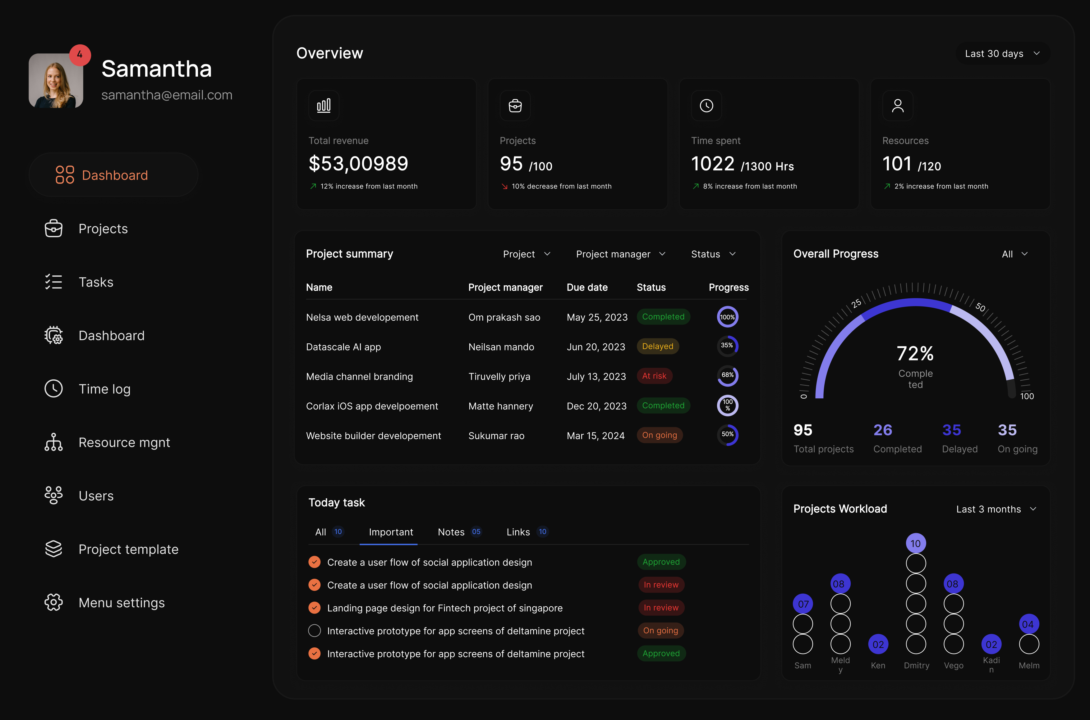The image size is (1090, 720).
Task: Open the Last 3 months workload dropdown
Action: tap(996, 509)
